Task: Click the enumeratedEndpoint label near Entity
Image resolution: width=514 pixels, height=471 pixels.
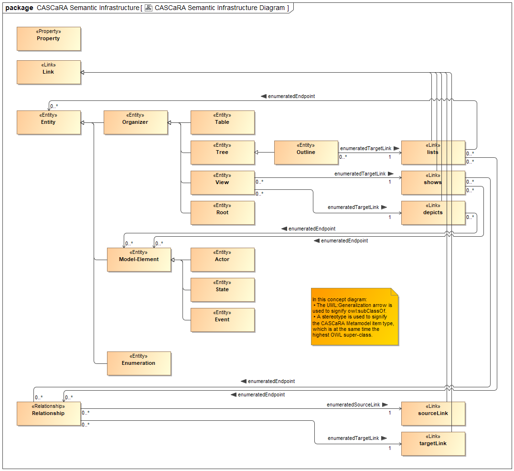Action: pyautogui.click(x=291, y=96)
